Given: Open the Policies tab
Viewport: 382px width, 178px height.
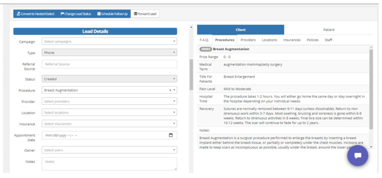Looking at the screenshot, I should click(313, 40).
